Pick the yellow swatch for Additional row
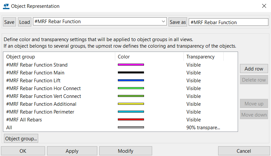This screenshot has height=156, width=271. (x=131, y=104)
